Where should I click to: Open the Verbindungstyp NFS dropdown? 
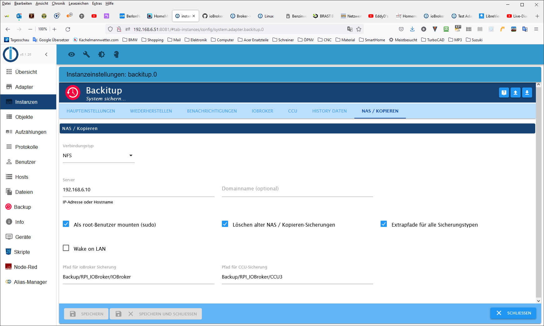click(x=98, y=156)
